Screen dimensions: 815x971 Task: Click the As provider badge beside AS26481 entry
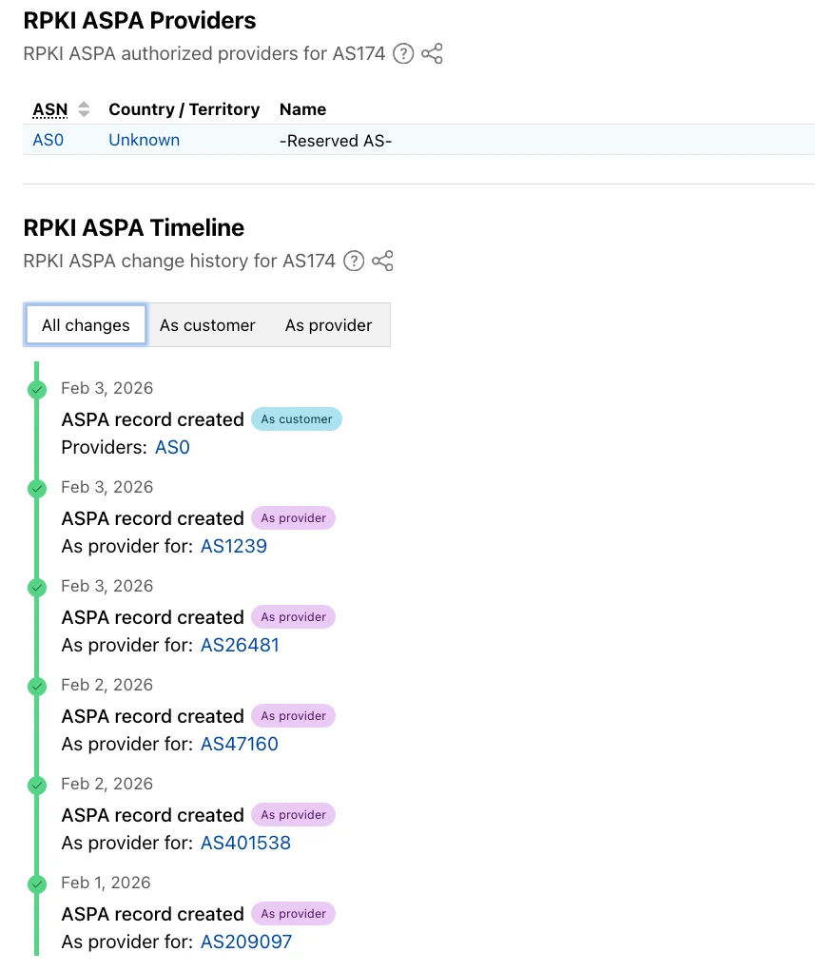tap(293, 616)
